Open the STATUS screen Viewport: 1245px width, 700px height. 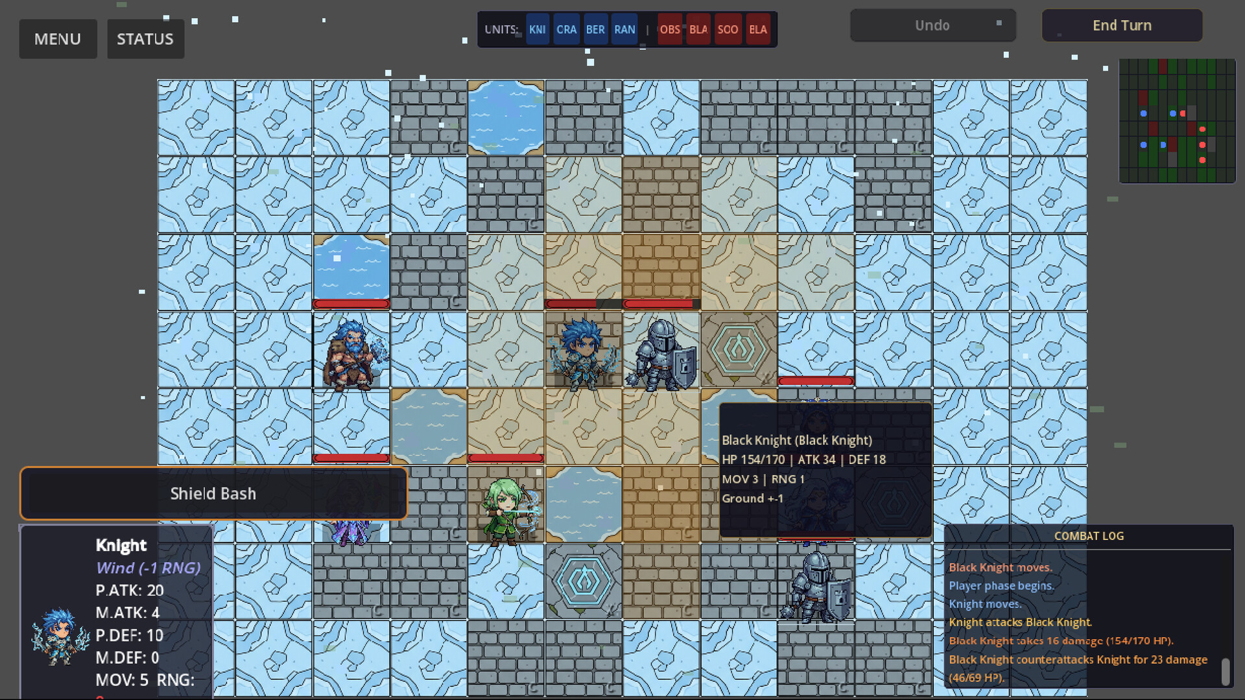point(145,39)
